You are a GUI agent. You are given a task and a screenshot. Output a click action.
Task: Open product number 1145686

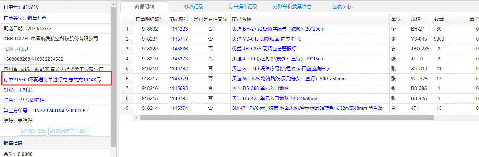pyautogui.click(x=179, y=49)
